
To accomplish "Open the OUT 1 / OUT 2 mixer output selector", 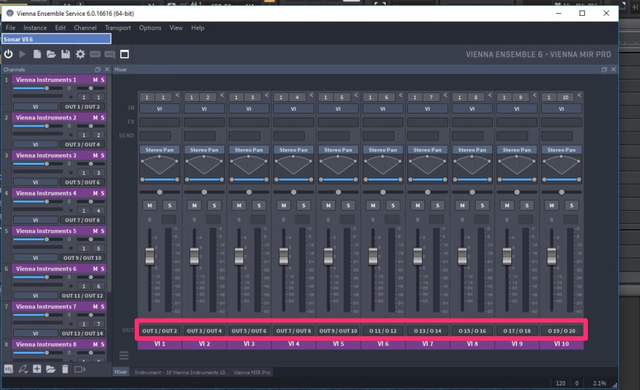I will pyautogui.click(x=160, y=331).
